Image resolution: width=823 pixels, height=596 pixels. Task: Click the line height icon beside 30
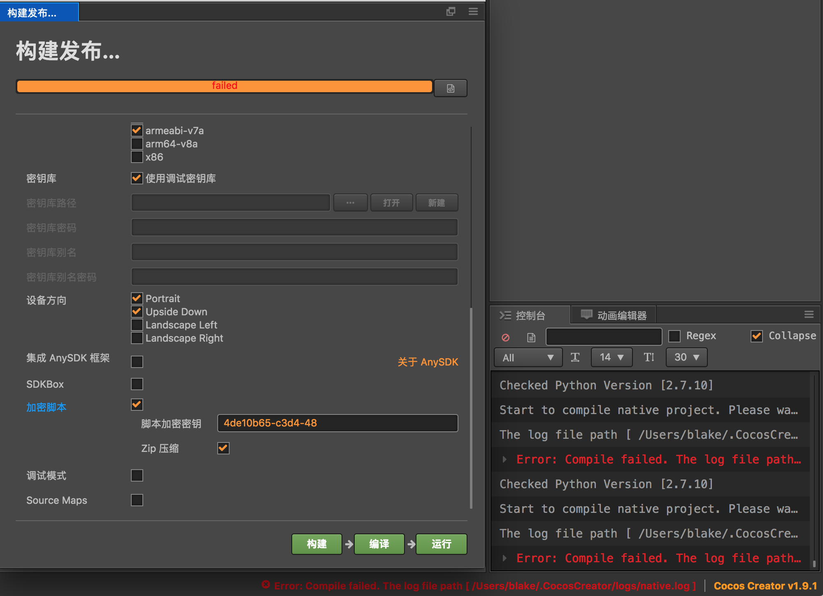click(649, 357)
